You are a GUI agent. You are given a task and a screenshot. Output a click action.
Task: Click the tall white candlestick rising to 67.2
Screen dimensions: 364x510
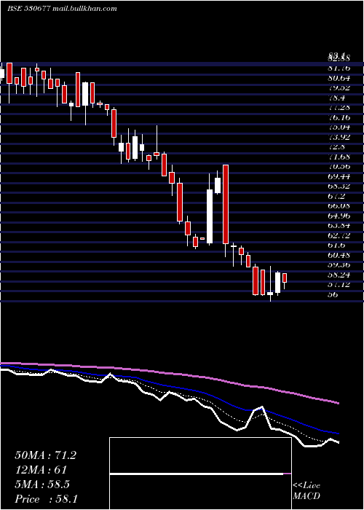(210, 216)
